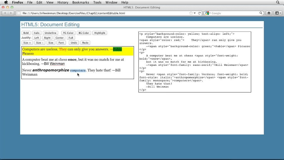Open the File menu
The width and height of the screenshot is (284, 160).
tap(30, 2)
